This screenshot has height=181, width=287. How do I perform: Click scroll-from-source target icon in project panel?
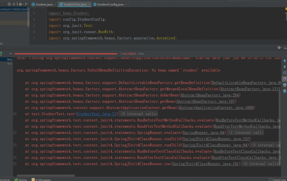pyautogui.click(x=9, y=4)
